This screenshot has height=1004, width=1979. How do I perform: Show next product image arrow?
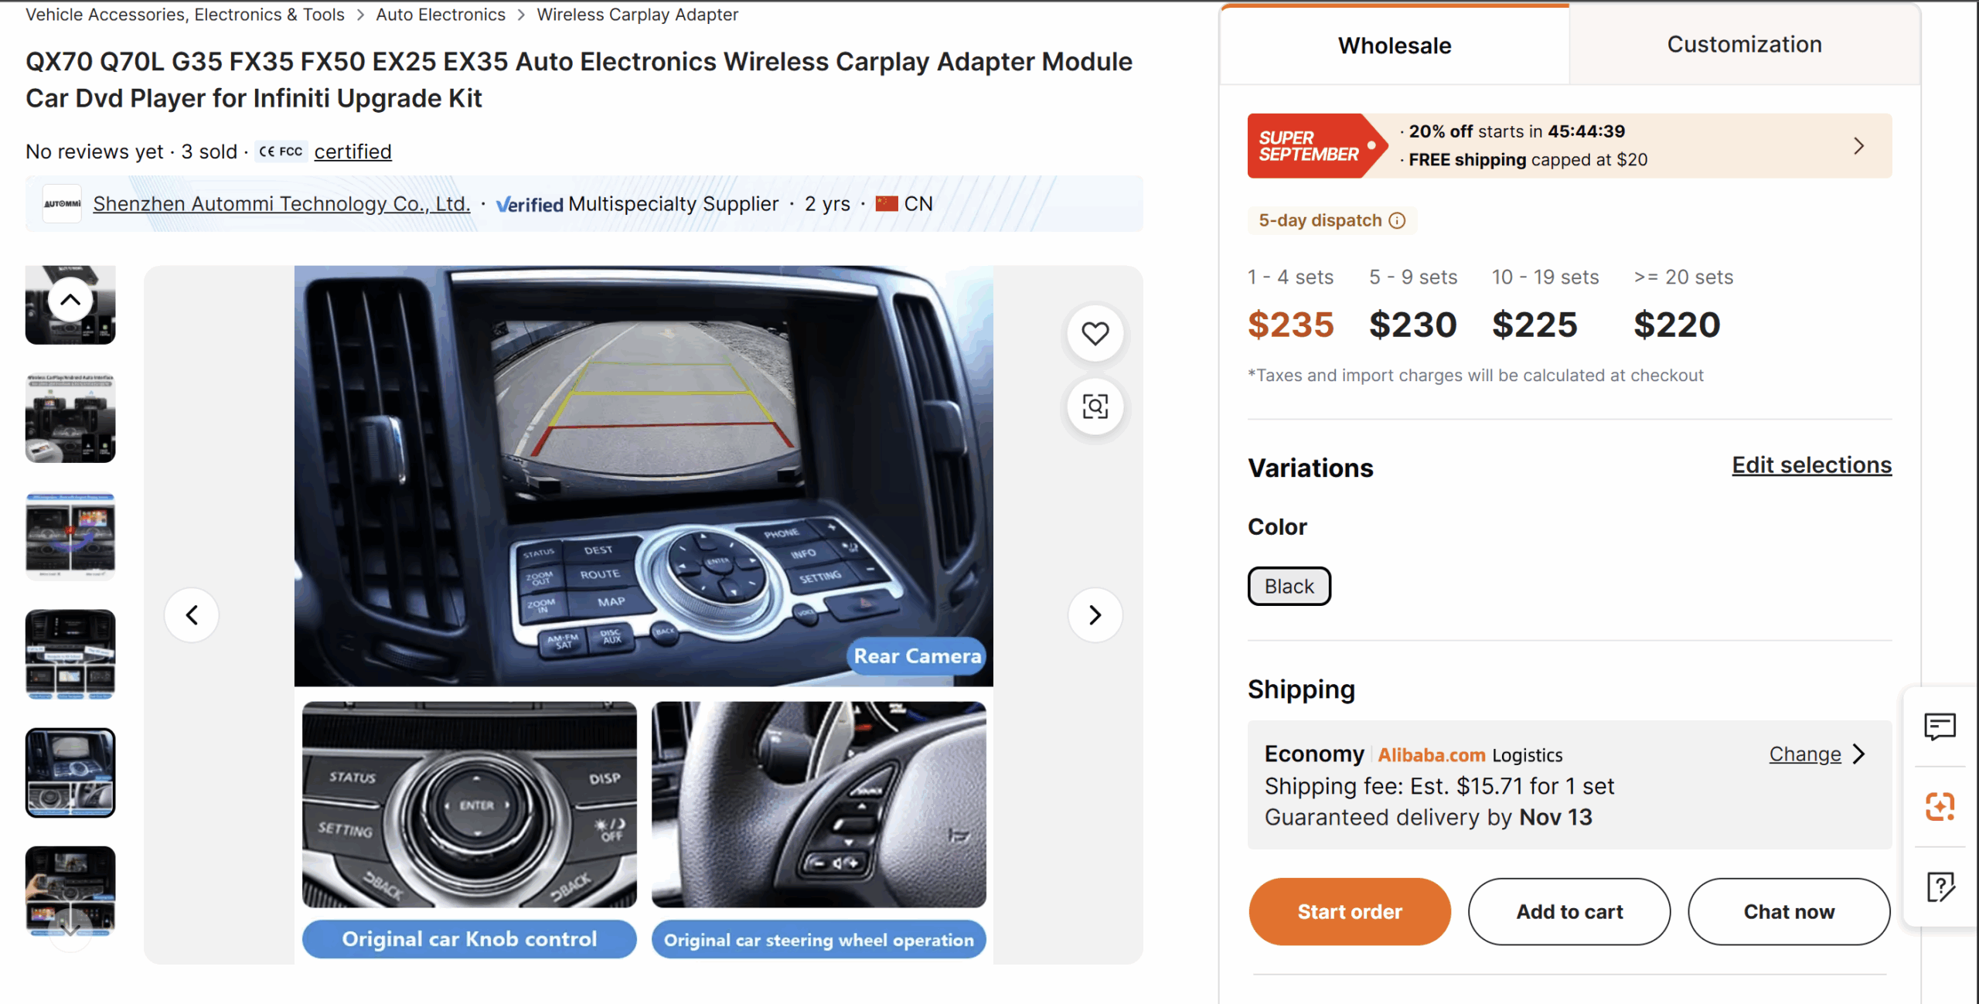click(x=1095, y=615)
